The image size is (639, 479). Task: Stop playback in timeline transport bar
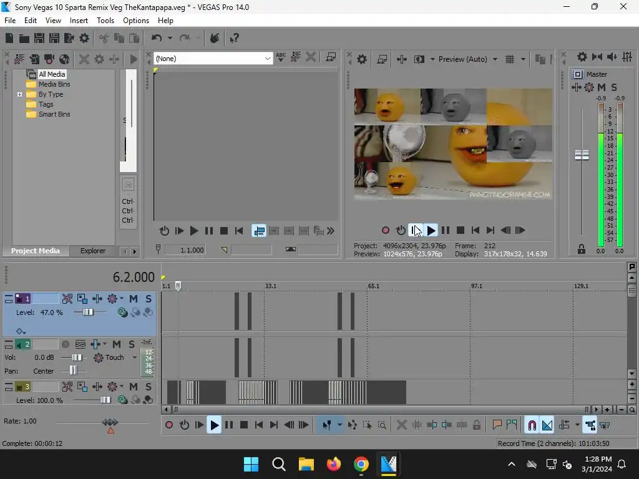click(244, 425)
